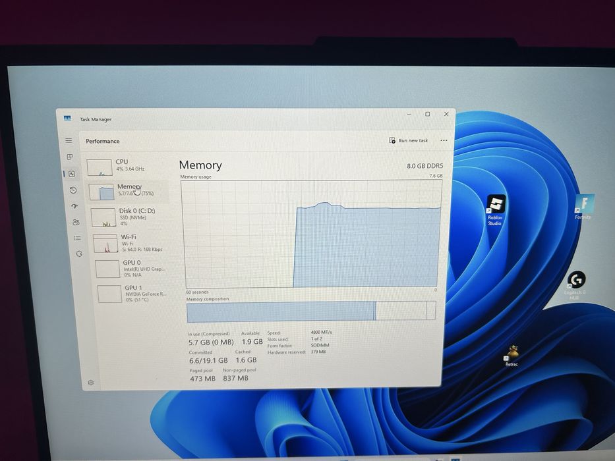This screenshot has width=615, height=461.
Task: Click the '379 MB' hardware reserved value
Action: click(318, 352)
